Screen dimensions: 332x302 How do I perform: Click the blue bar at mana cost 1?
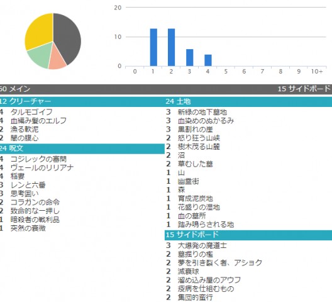[153, 47]
